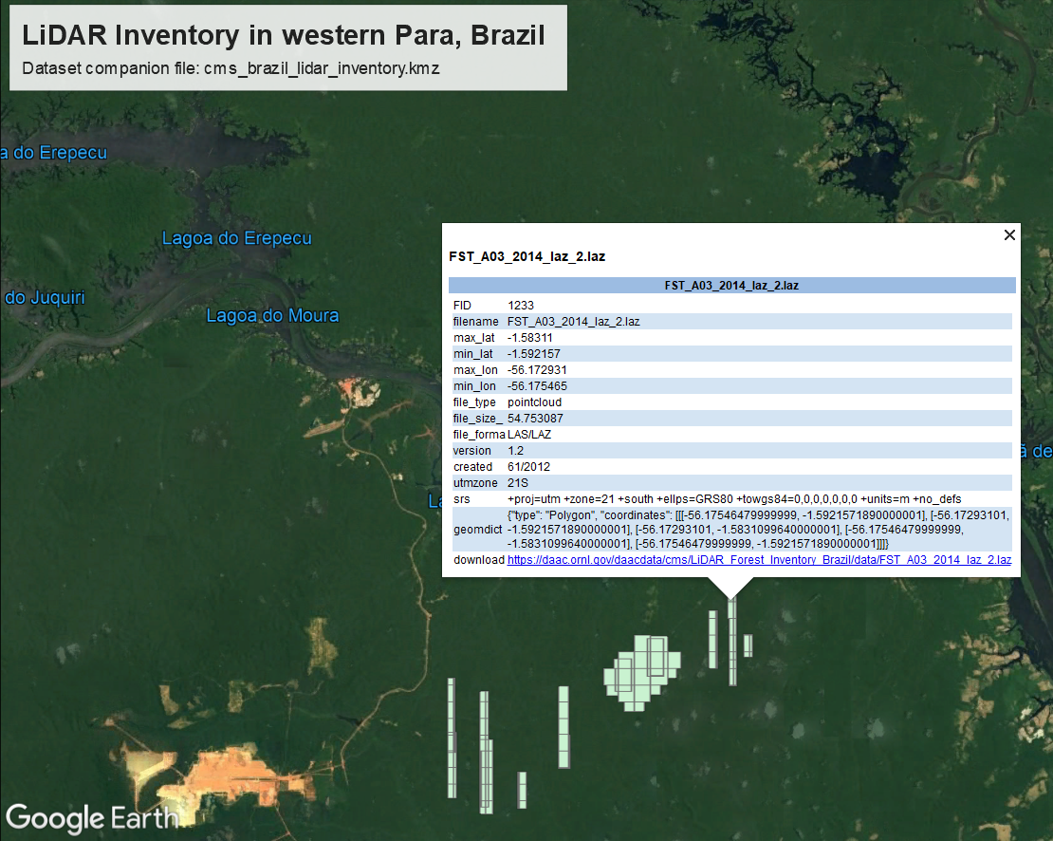Click the FID value 1233
This screenshot has width=1053, height=841.
(521, 306)
